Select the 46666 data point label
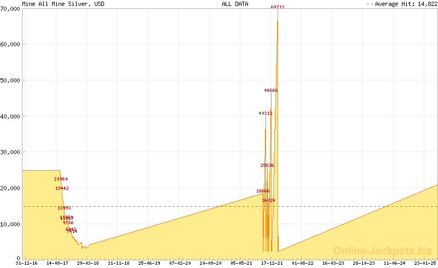The width and height of the screenshot is (438, 268). [271, 90]
